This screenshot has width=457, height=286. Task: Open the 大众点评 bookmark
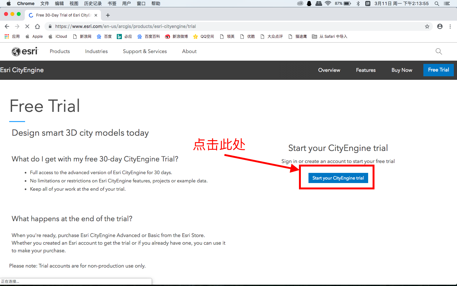tap(272, 37)
